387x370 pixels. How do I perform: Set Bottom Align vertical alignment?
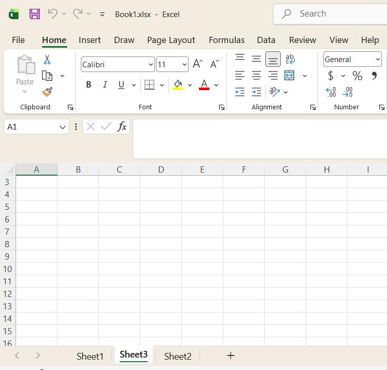pos(273,59)
